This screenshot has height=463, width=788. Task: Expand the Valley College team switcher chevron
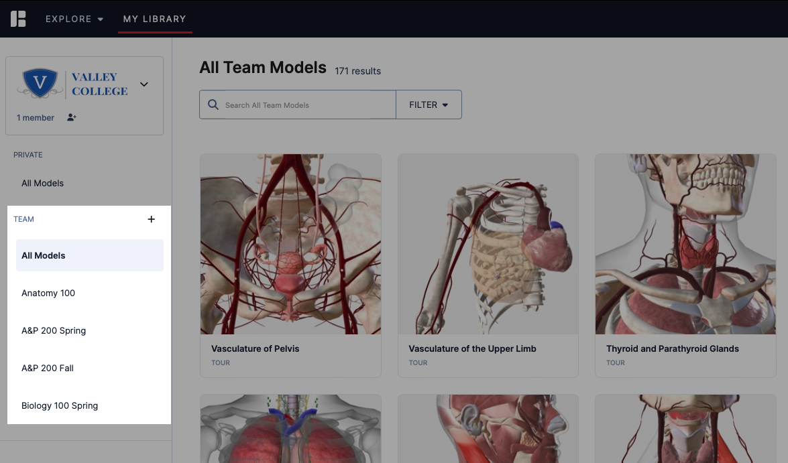[x=144, y=84]
